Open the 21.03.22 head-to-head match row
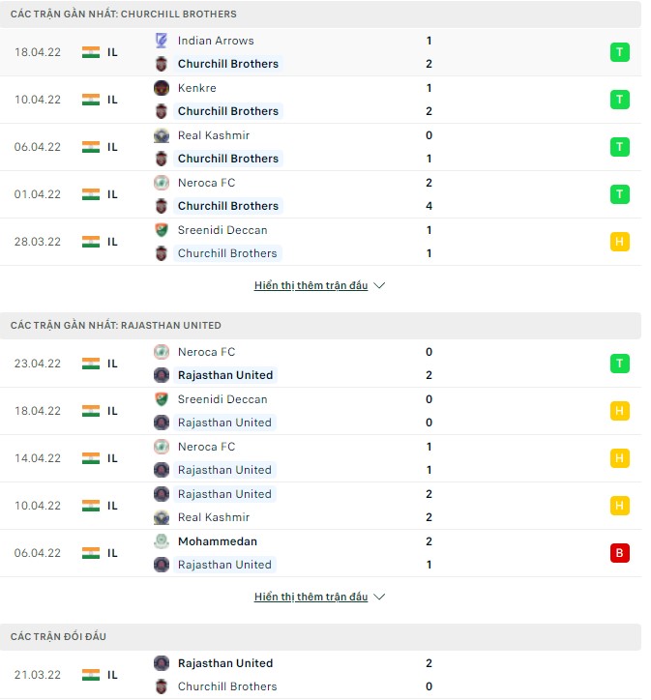 point(319,675)
